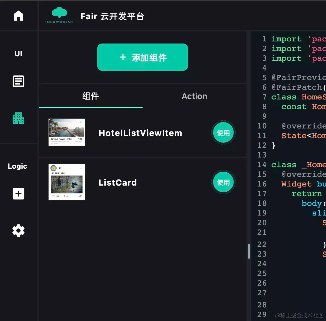Click line 6 @FairPatch annotation
The height and width of the screenshot is (321, 326).
pos(298,87)
